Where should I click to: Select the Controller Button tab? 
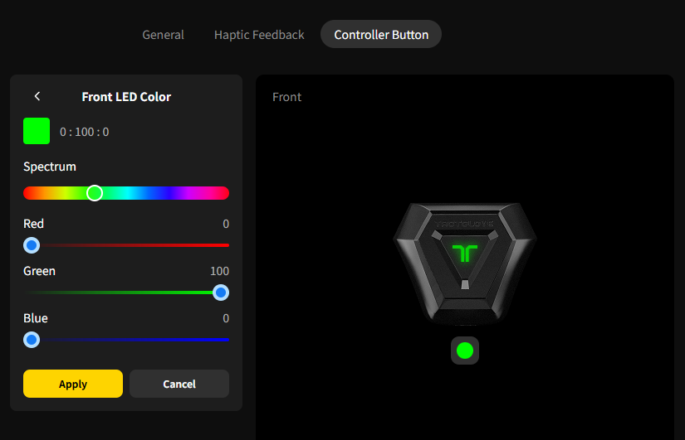pos(381,35)
